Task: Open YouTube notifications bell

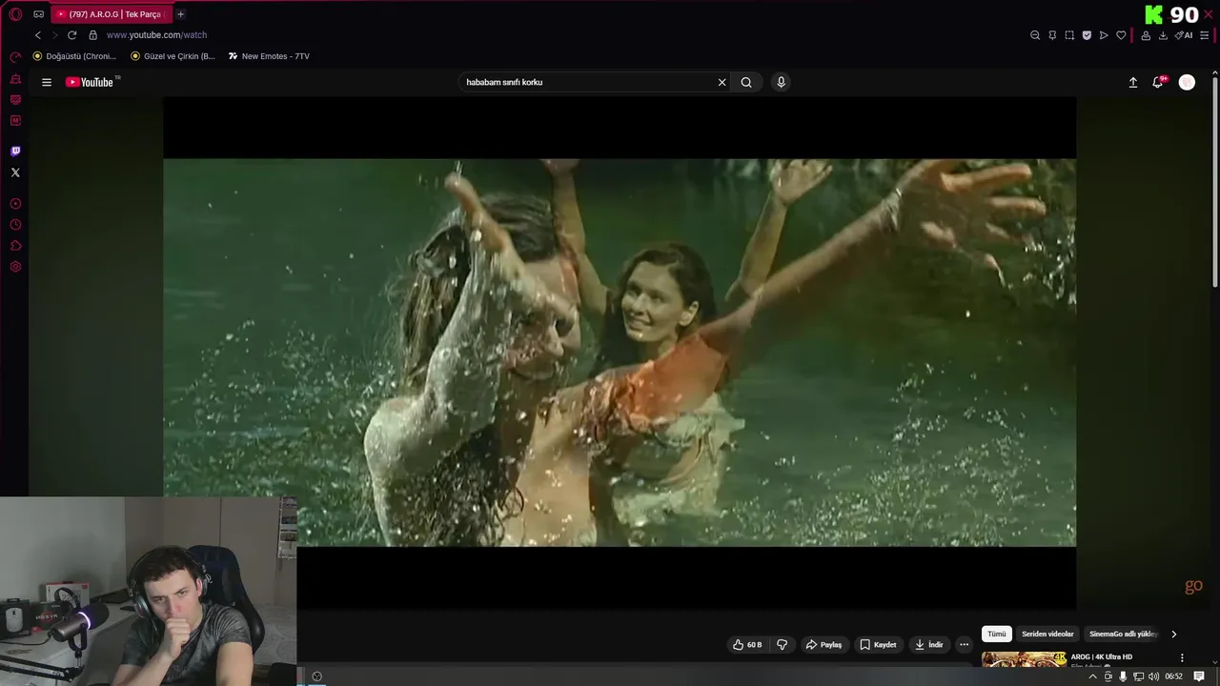Action: [1158, 82]
